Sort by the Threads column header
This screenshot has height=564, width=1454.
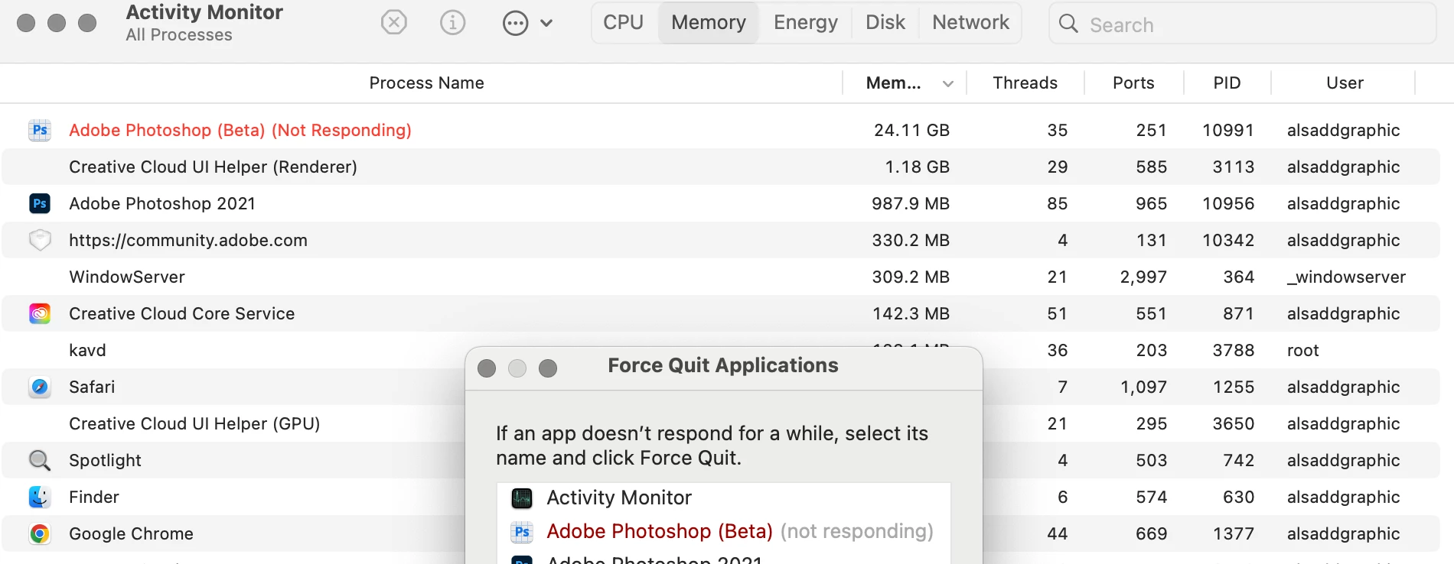pos(1025,83)
